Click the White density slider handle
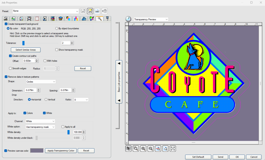Screen dimensions: 265x160 (68, 132)
